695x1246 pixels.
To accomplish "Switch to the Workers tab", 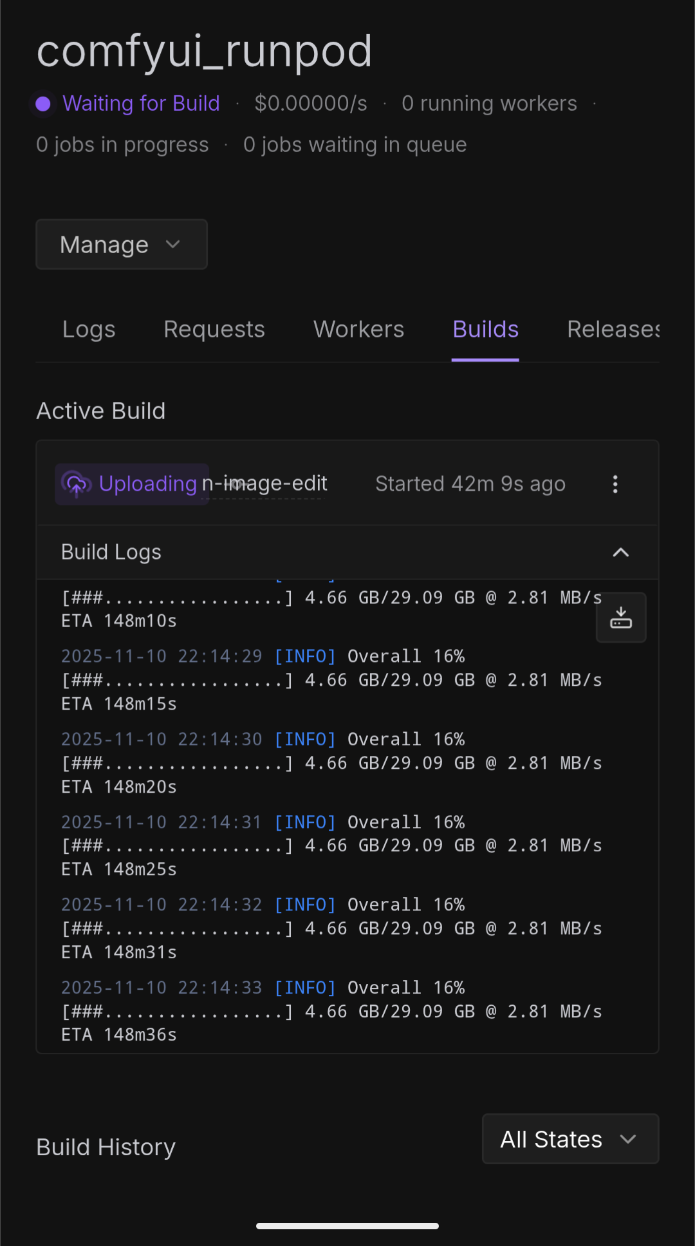I will [x=358, y=329].
